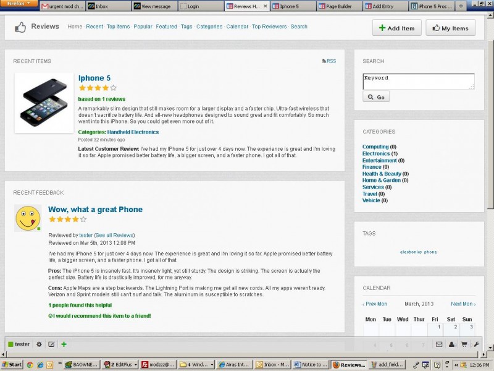Switch to the 'Login' browser tab
This screenshot has height=371, width=494.
point(200,6)
